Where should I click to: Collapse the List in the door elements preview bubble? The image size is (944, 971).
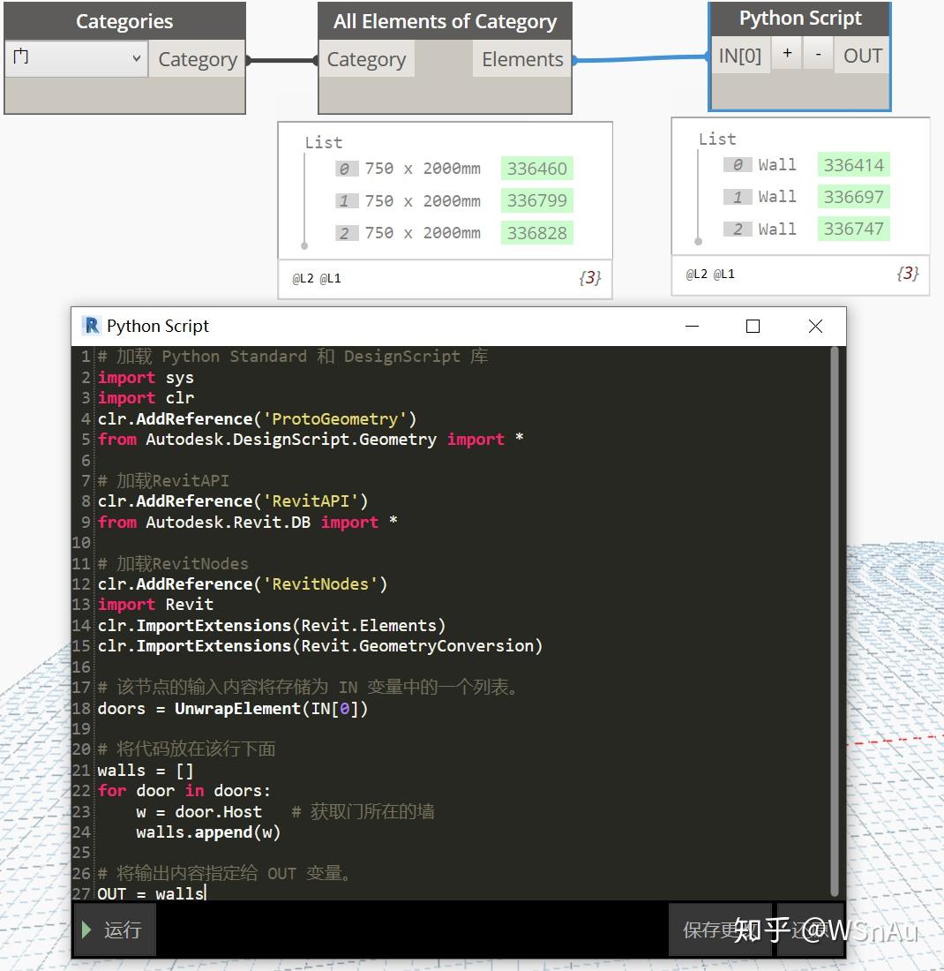coord(324,142)
